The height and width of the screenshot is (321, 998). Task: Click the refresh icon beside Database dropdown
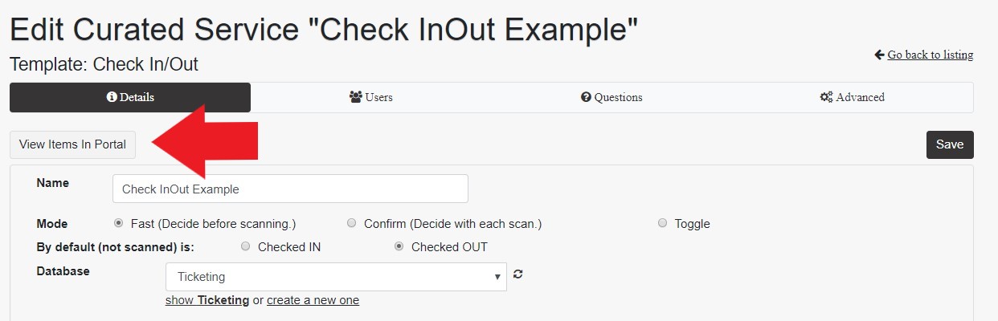point(518,274)
